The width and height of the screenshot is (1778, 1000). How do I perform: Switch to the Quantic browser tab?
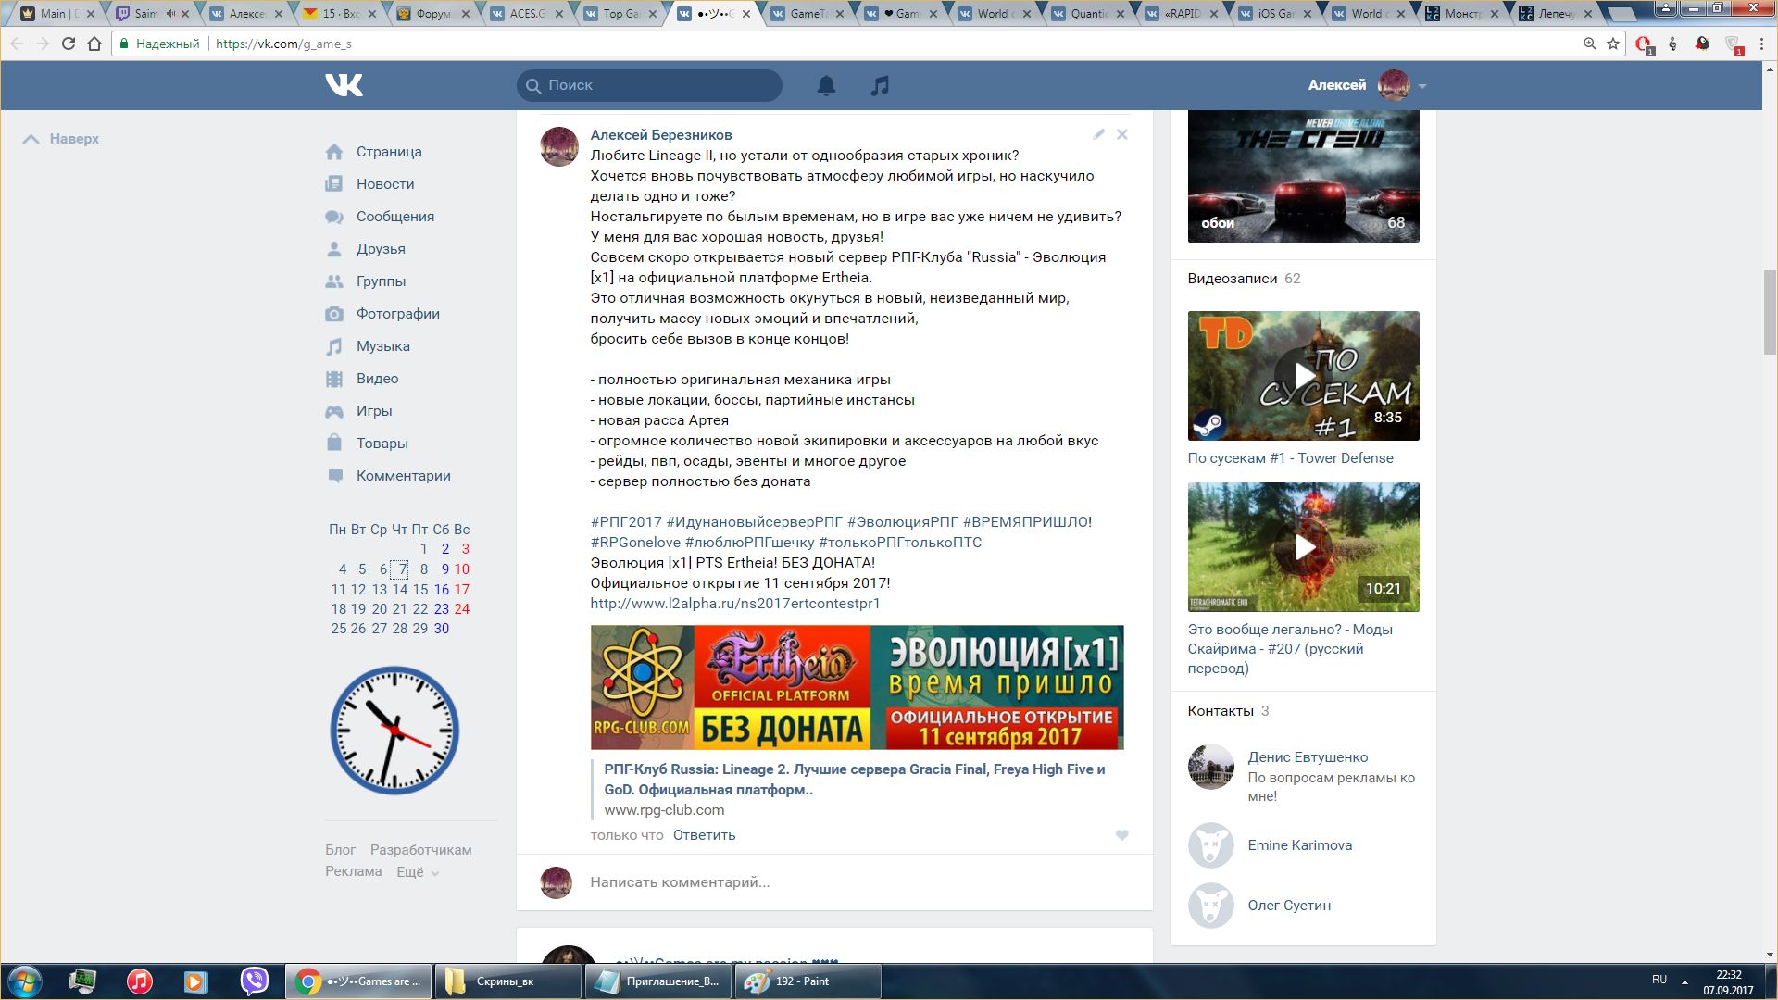(x=1089, y=14)
